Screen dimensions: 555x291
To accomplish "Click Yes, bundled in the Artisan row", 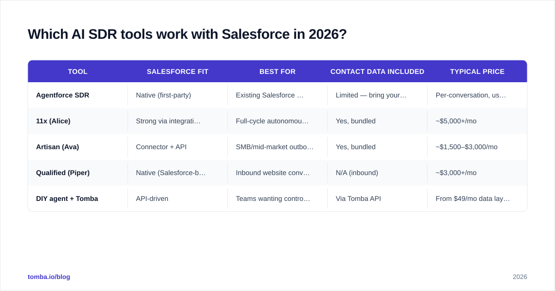I will (x=377, y=147).
